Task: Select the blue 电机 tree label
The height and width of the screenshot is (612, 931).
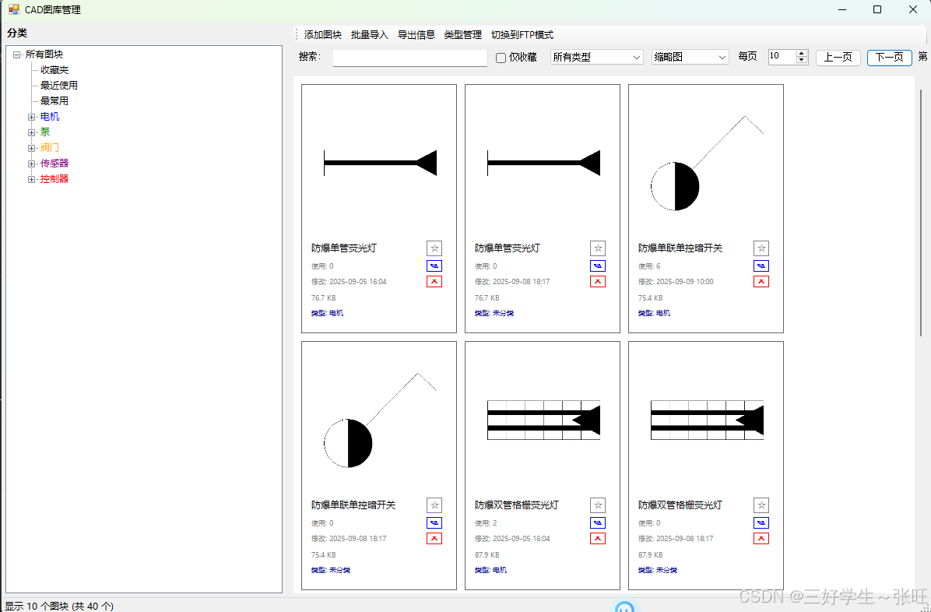Action: tap(50, 117)
